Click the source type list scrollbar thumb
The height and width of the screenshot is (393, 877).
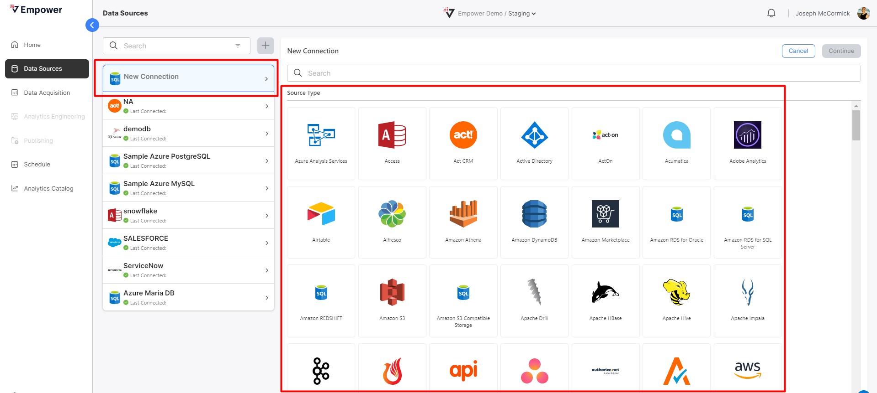pos(856,125)
